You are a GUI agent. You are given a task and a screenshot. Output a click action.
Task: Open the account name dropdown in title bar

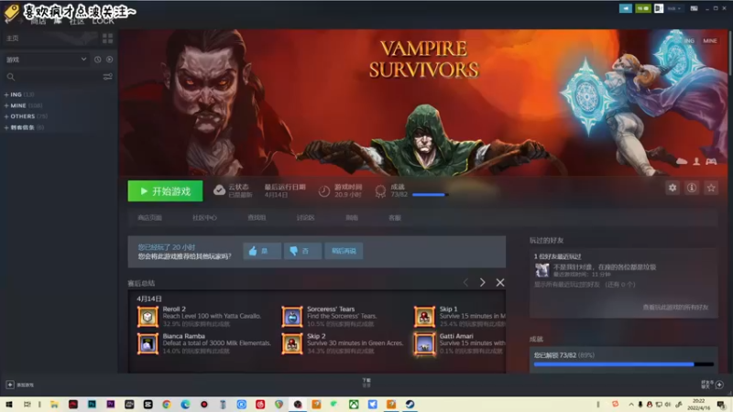pos(673,8)
